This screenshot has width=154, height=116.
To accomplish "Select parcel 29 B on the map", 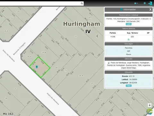I will tap(44, 53).
